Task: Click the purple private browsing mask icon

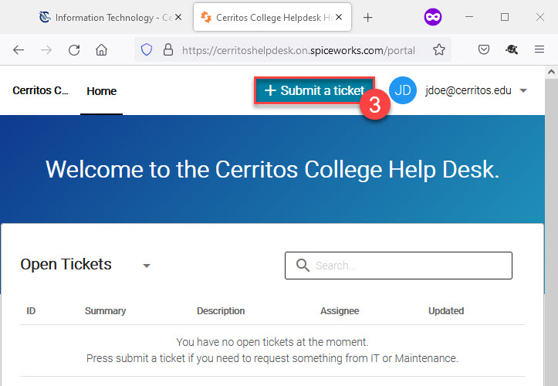Action: tap(433, 17)
